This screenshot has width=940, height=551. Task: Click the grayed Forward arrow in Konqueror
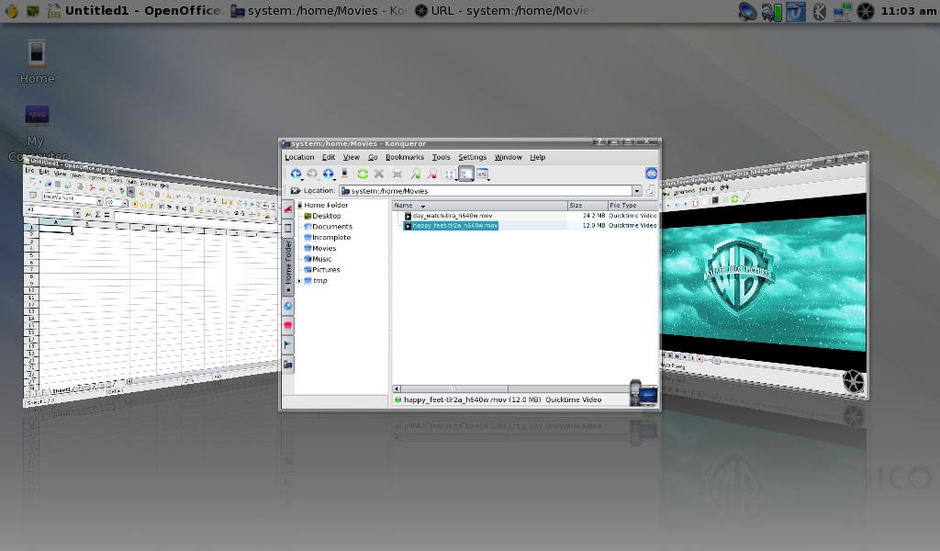tap(312, 174)
